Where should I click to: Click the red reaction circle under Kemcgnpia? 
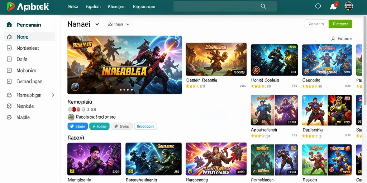click(74, 109)
